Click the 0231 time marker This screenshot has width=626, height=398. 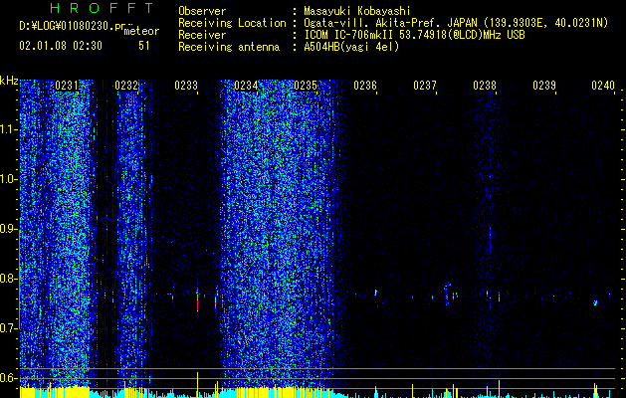[67, 86]
